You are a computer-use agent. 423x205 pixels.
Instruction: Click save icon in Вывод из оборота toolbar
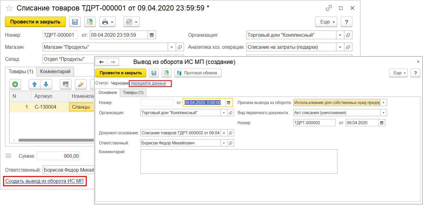(x=154, y=73)
